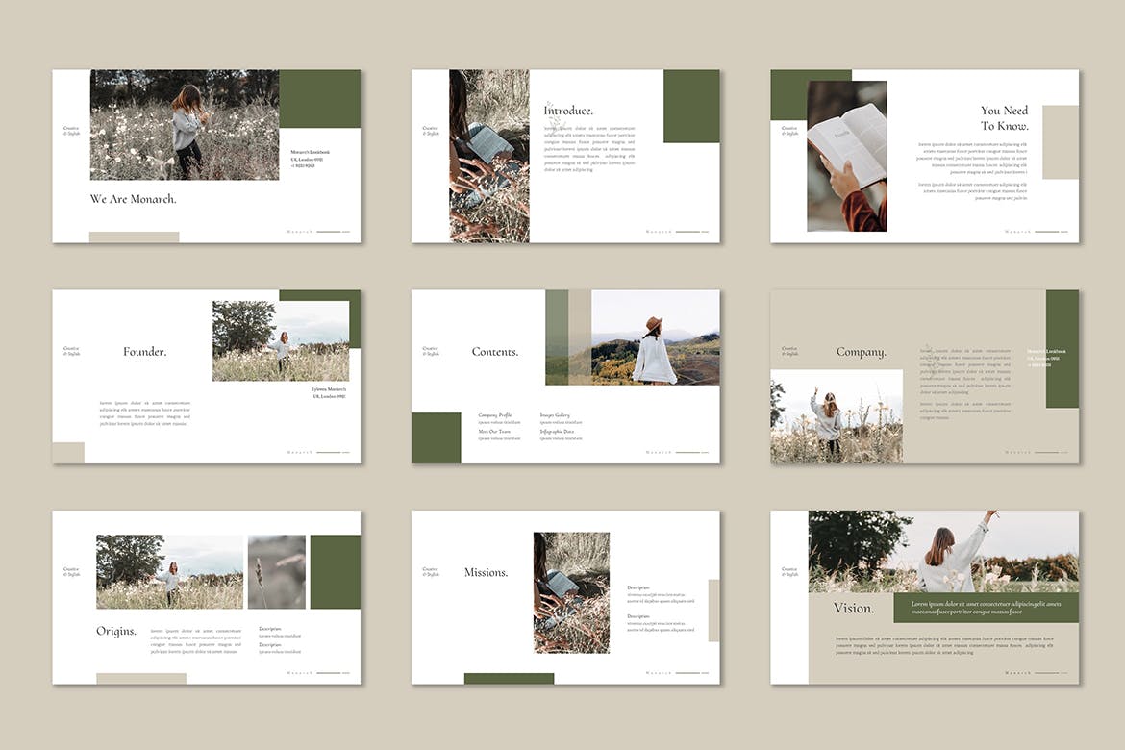Click the "Origins." heading text
Image resolution: width=1125 pixels, height=750 pixels.
116,632
